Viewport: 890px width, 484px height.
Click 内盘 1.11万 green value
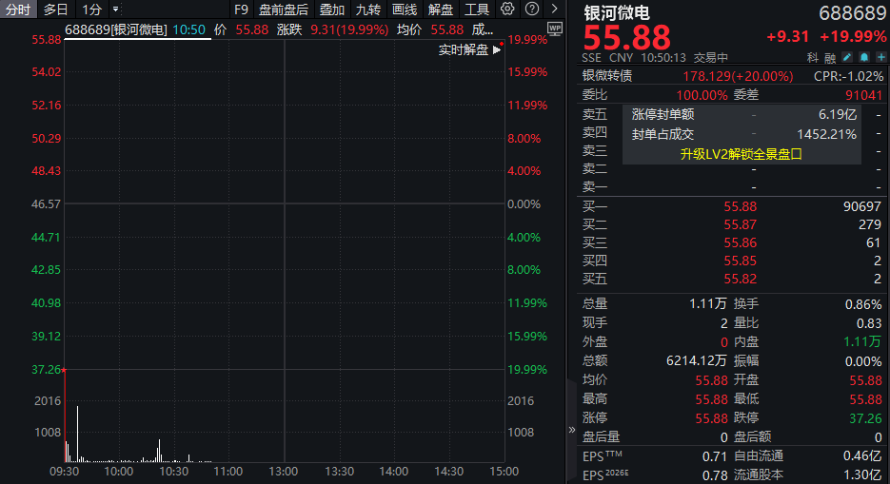click(862, 341)
